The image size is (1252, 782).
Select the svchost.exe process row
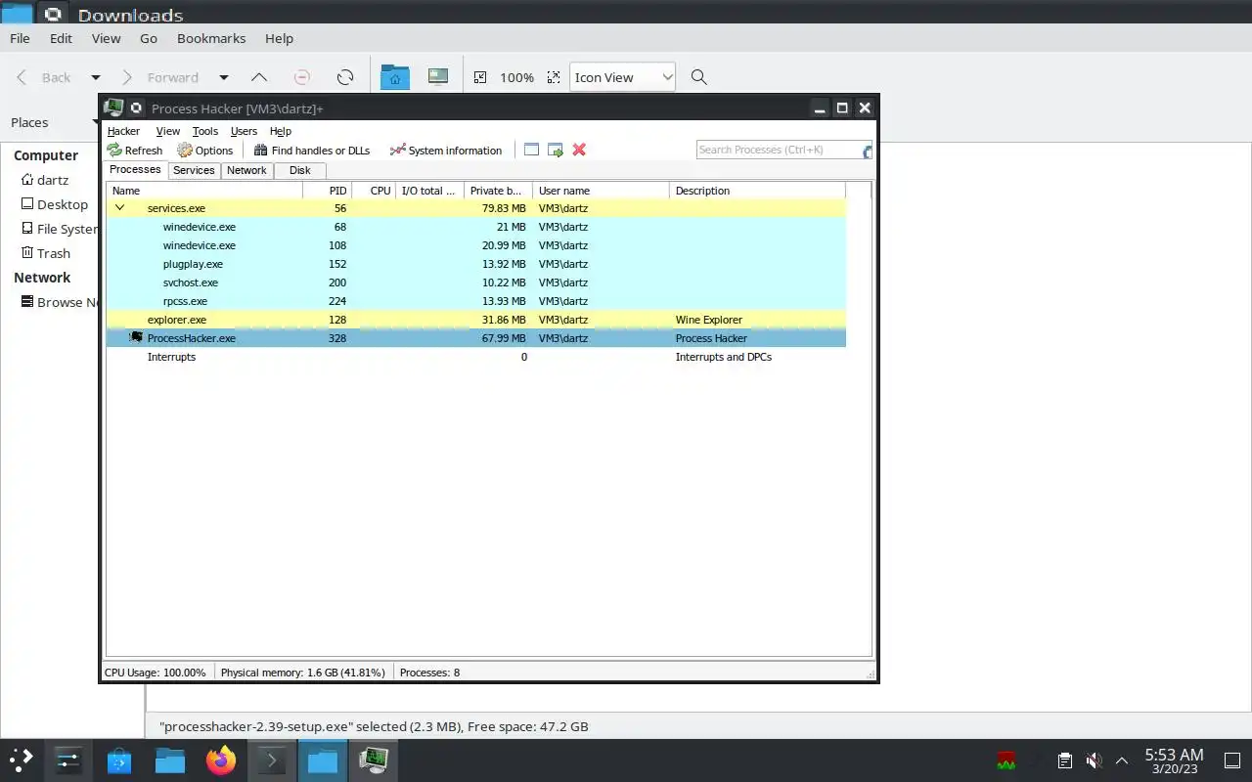tap(475, 282)
